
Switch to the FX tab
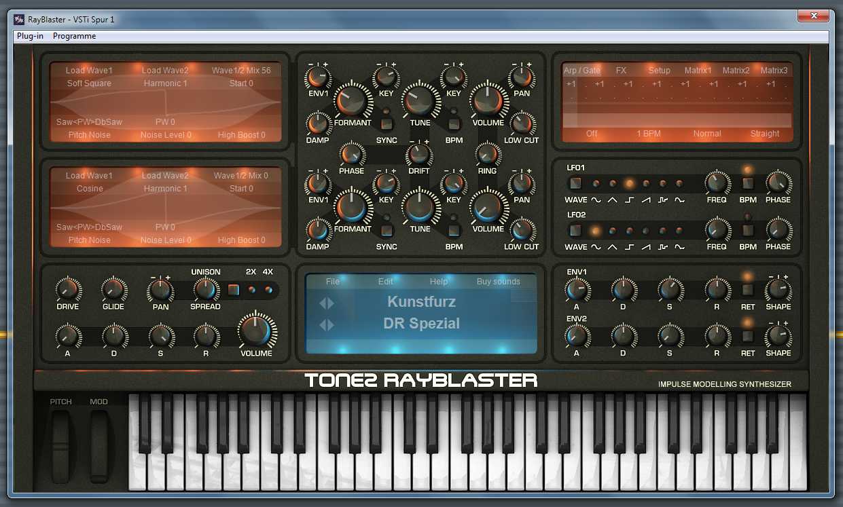(x=621, y=71)
